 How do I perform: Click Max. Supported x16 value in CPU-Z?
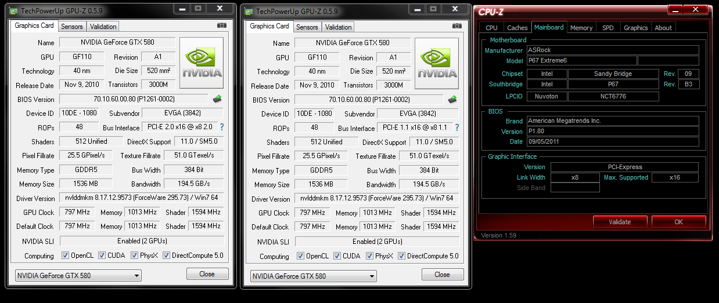tap(675, 178)
